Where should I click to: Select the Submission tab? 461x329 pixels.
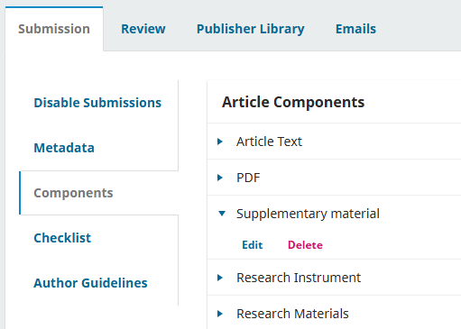pyautogui.click(x=54, y=29)
